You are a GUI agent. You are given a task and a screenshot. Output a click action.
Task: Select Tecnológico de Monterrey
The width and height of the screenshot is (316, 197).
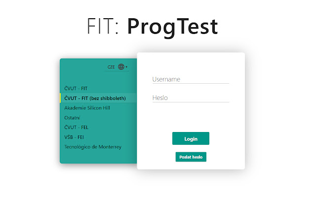(93, 146)
